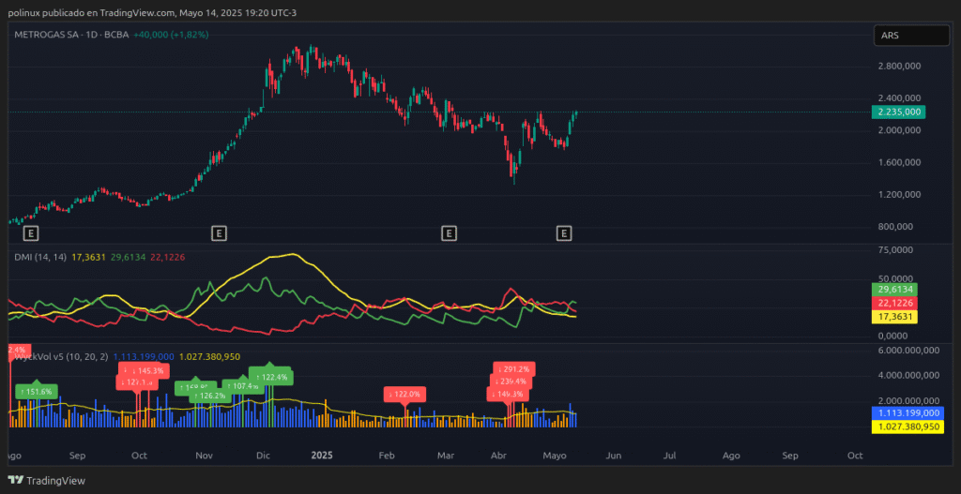Click the +40,000 (+1,82%) change value
Image resolution: width=961 pixels, height=494 pixels.
[171, 35]
